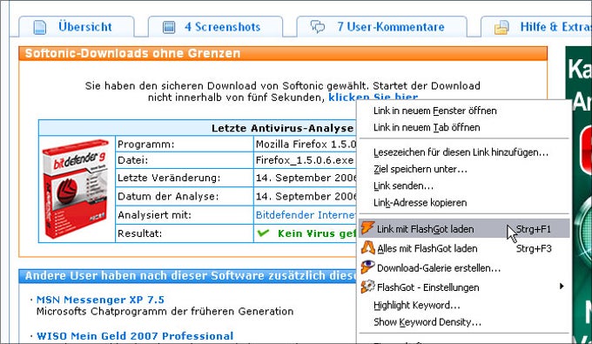Click the Datum der Analyse label cell
The width and height of the screenshot is (592, 344).
(185, 196)
